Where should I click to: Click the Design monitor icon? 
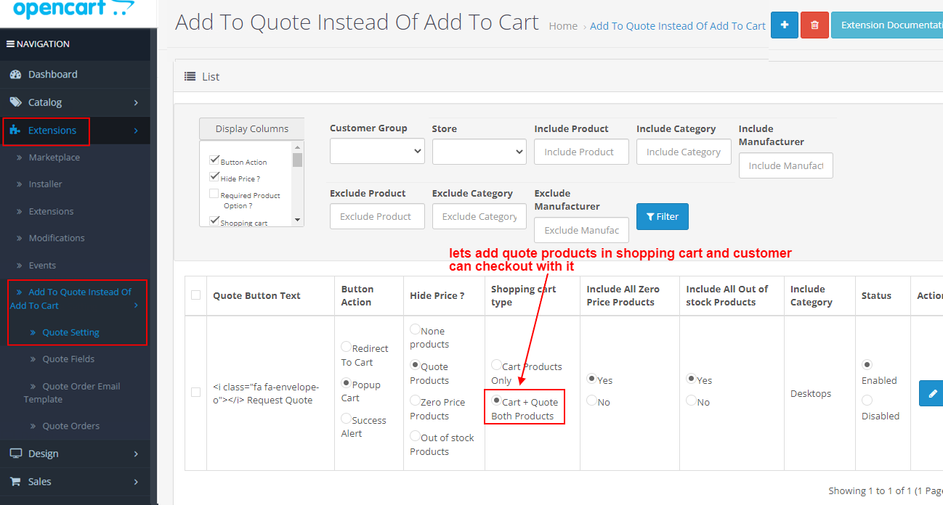[x=15, y=453]
